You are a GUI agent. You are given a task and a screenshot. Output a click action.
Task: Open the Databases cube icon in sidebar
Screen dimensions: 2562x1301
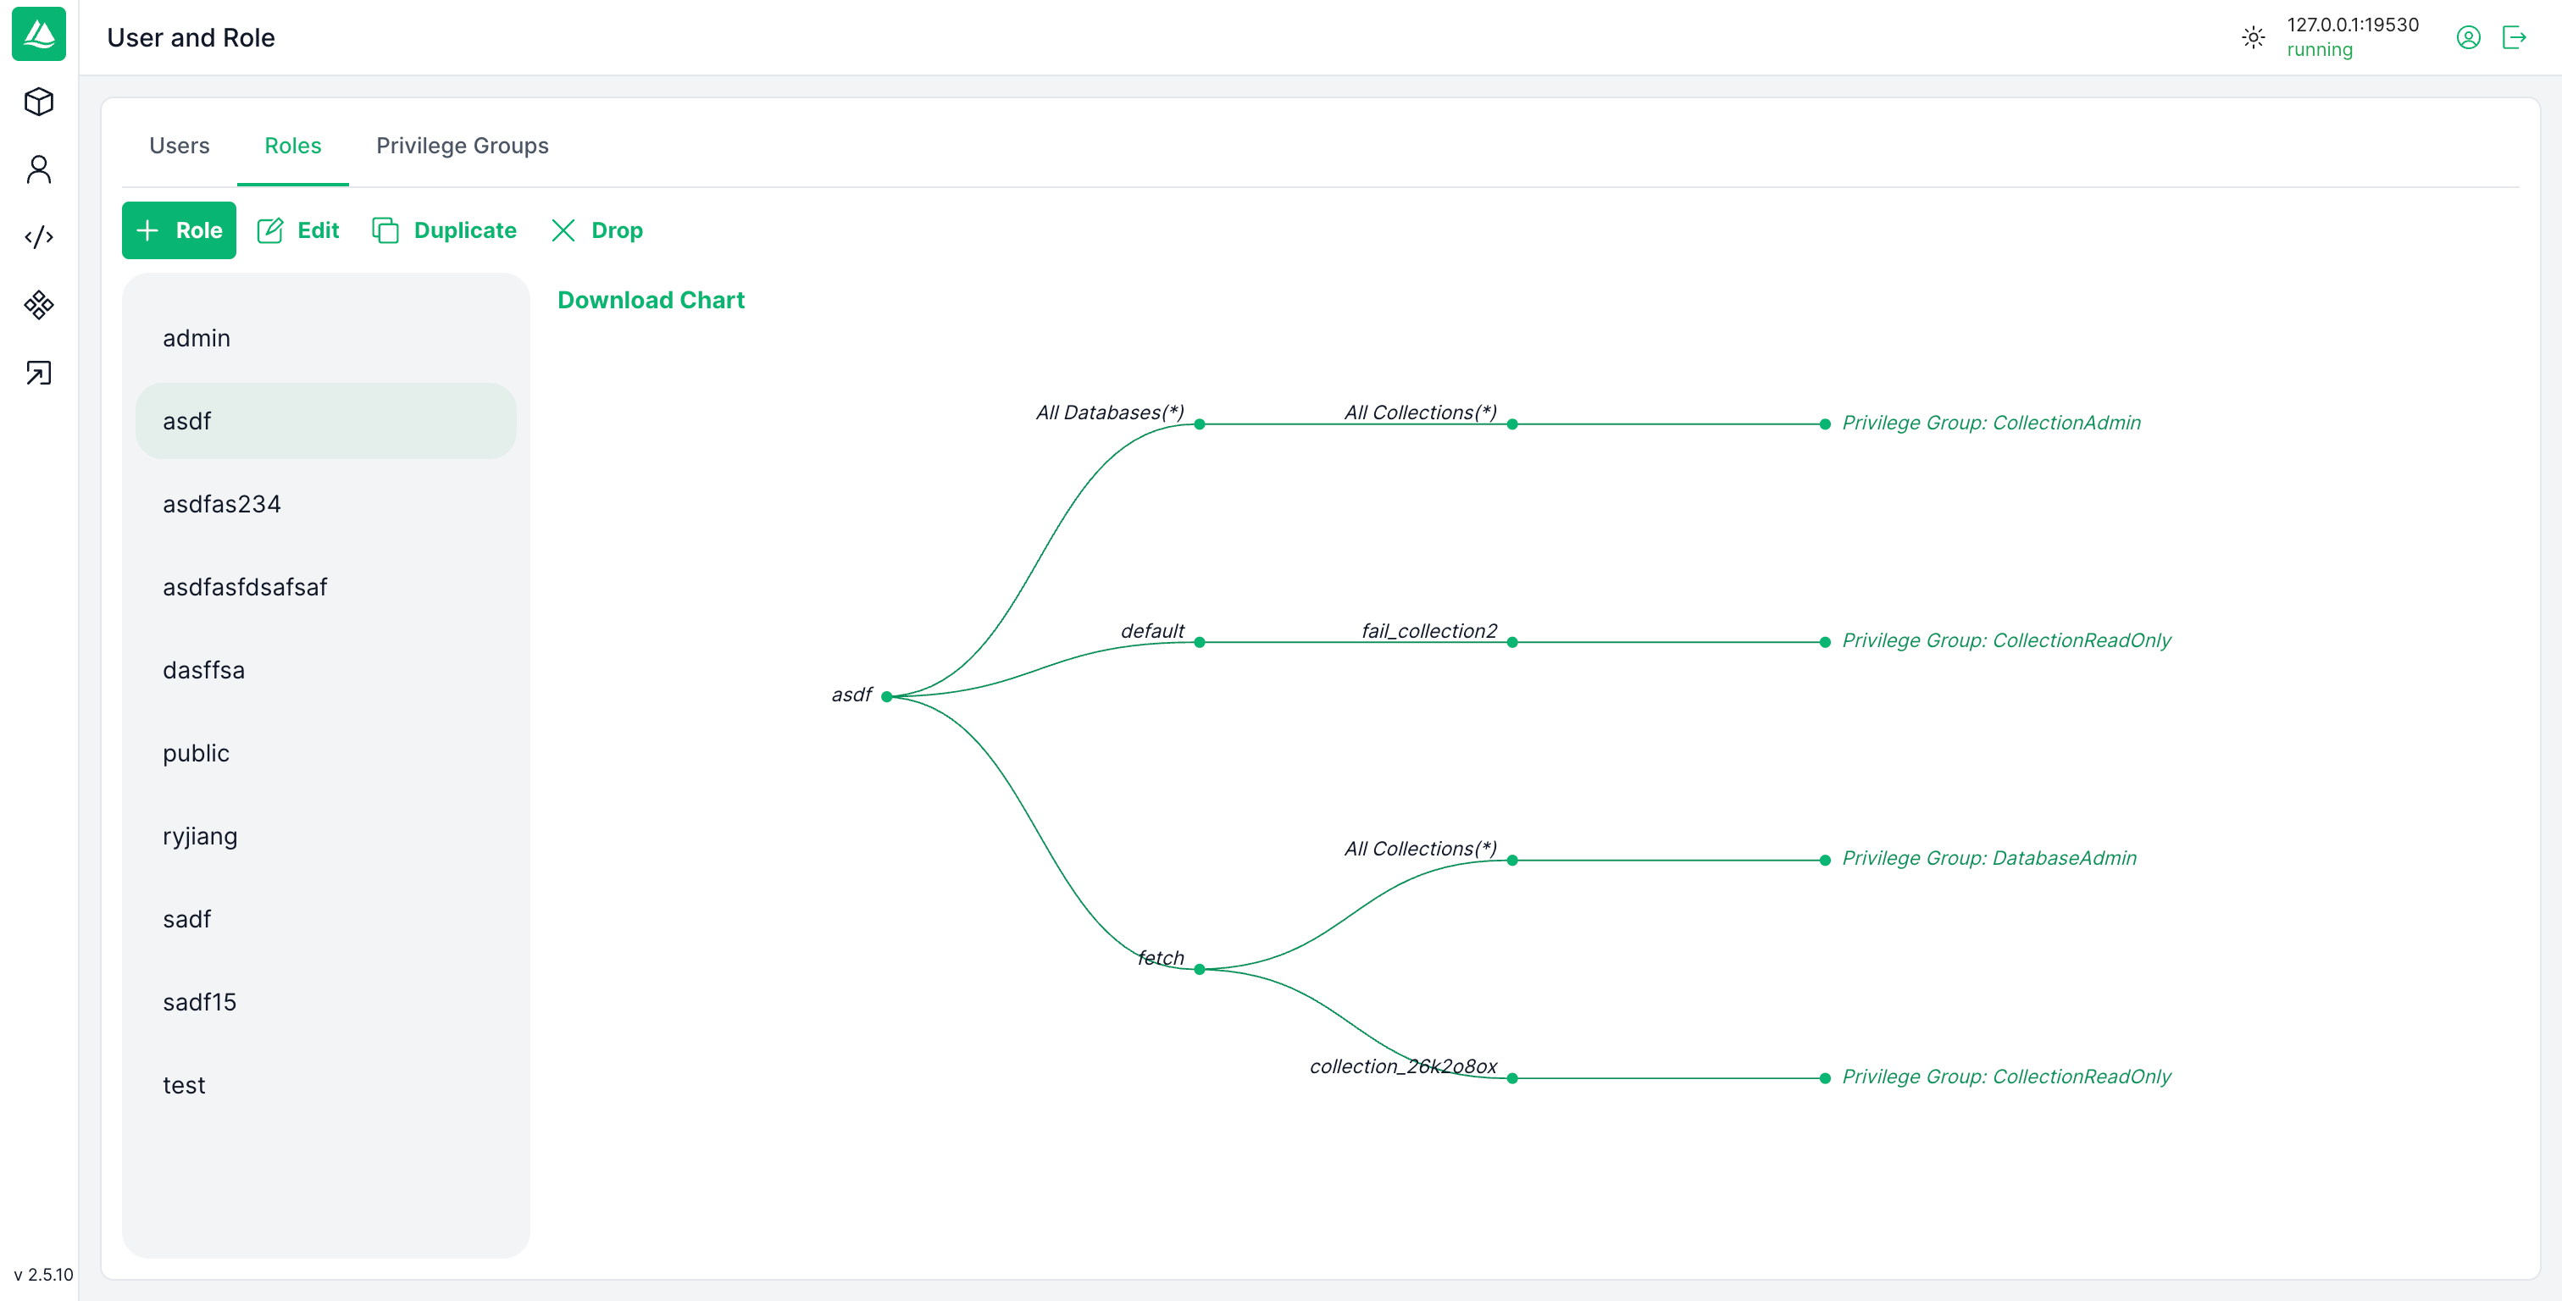pos(39,102)
